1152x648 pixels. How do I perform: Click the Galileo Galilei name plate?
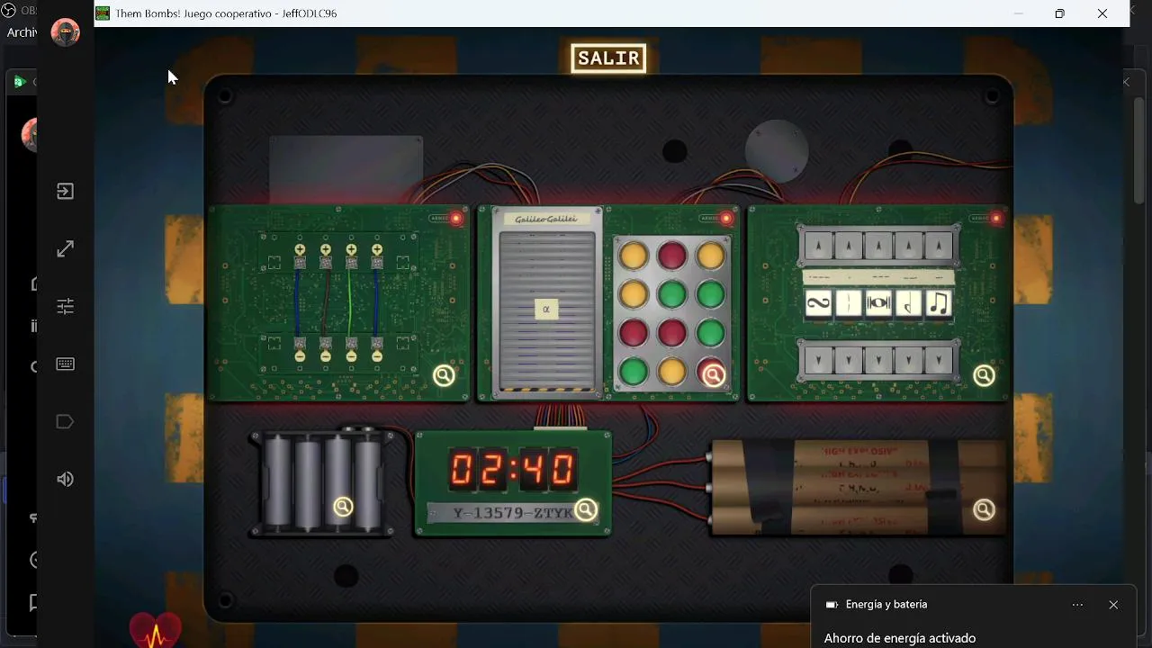click(546, 219)
